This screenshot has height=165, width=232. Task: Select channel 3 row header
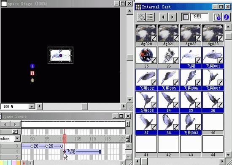coord(11,146)
